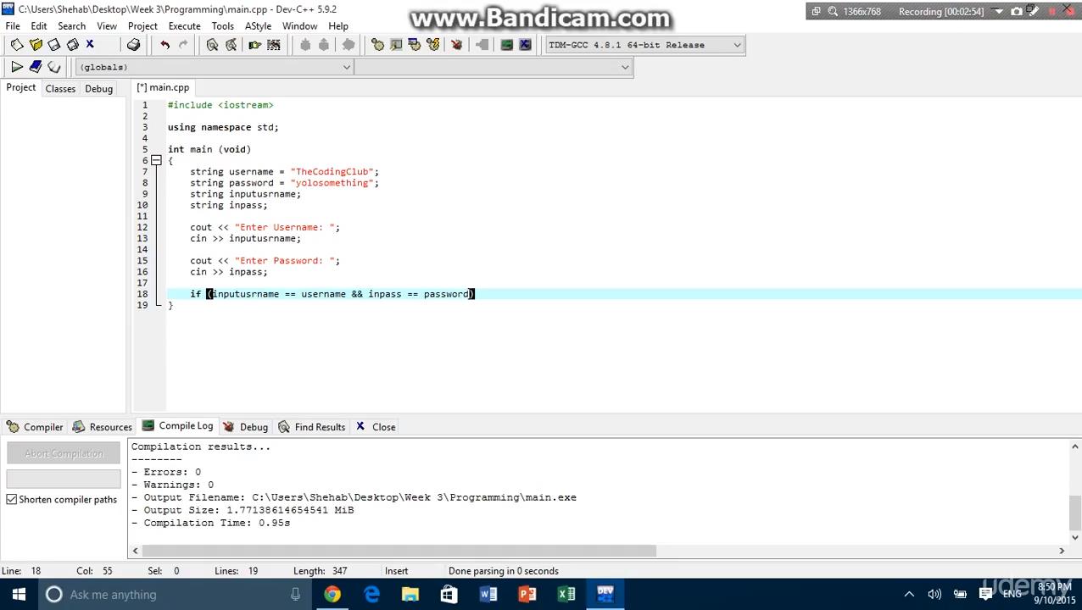This screenshot has height=610, width=1082.
Task: Click the Redo arrow icon
Action: pyautogui.click(x=183, y=45)
